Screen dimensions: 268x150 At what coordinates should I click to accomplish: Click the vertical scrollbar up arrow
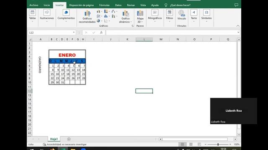[x=239, y=39]
